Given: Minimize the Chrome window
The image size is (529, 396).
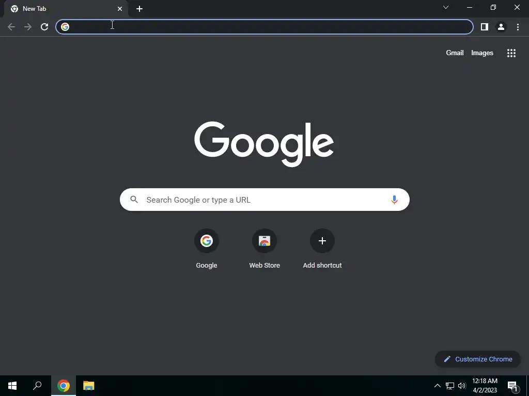Looking at the screenshot, I should [470, 7].
